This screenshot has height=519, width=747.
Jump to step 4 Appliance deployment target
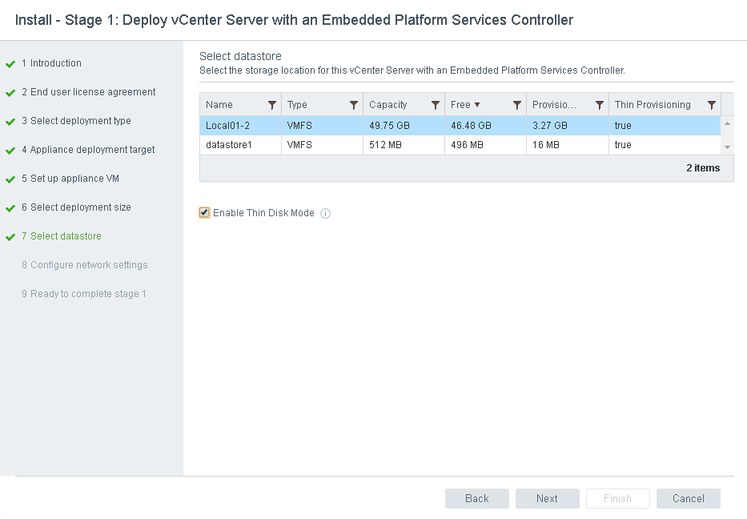point(92,150)
